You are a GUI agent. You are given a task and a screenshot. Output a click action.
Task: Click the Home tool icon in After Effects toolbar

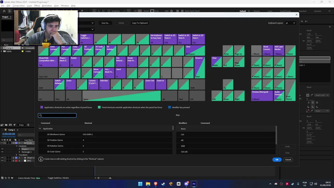[x=4, y=11]
